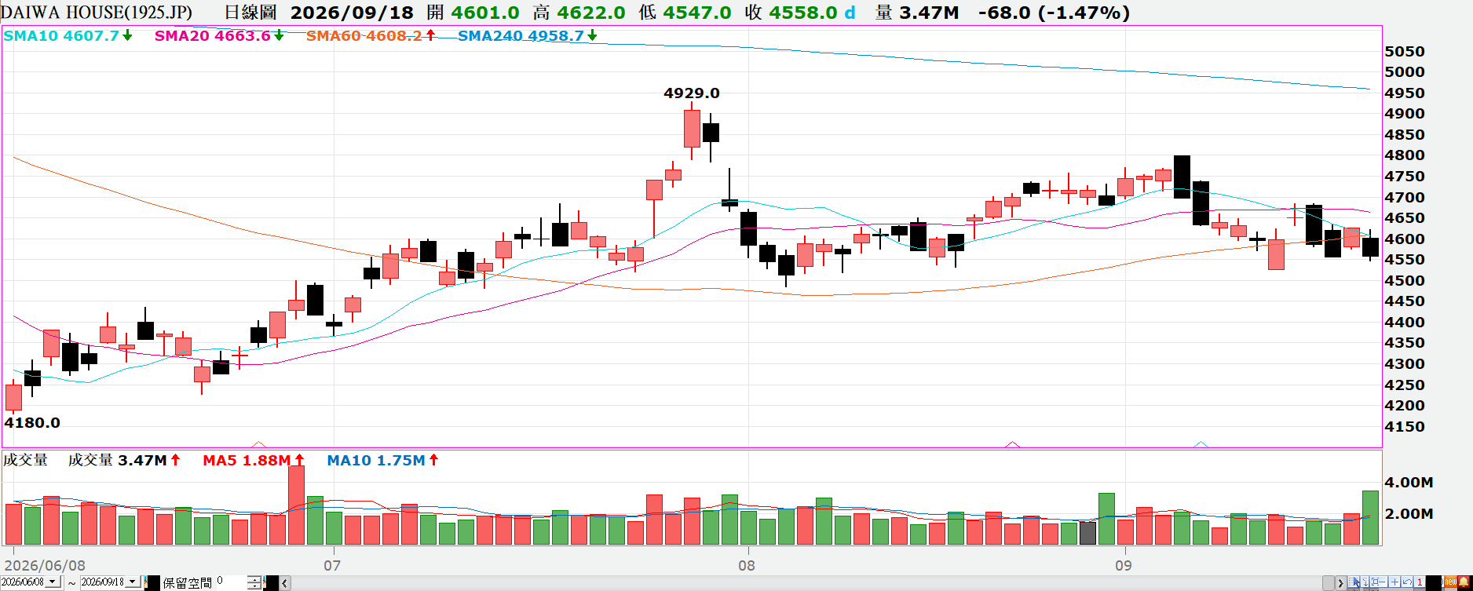Click the 保留空間 value input field
The height and width of the screenshot is (591, 1473).
coord(232,582)
